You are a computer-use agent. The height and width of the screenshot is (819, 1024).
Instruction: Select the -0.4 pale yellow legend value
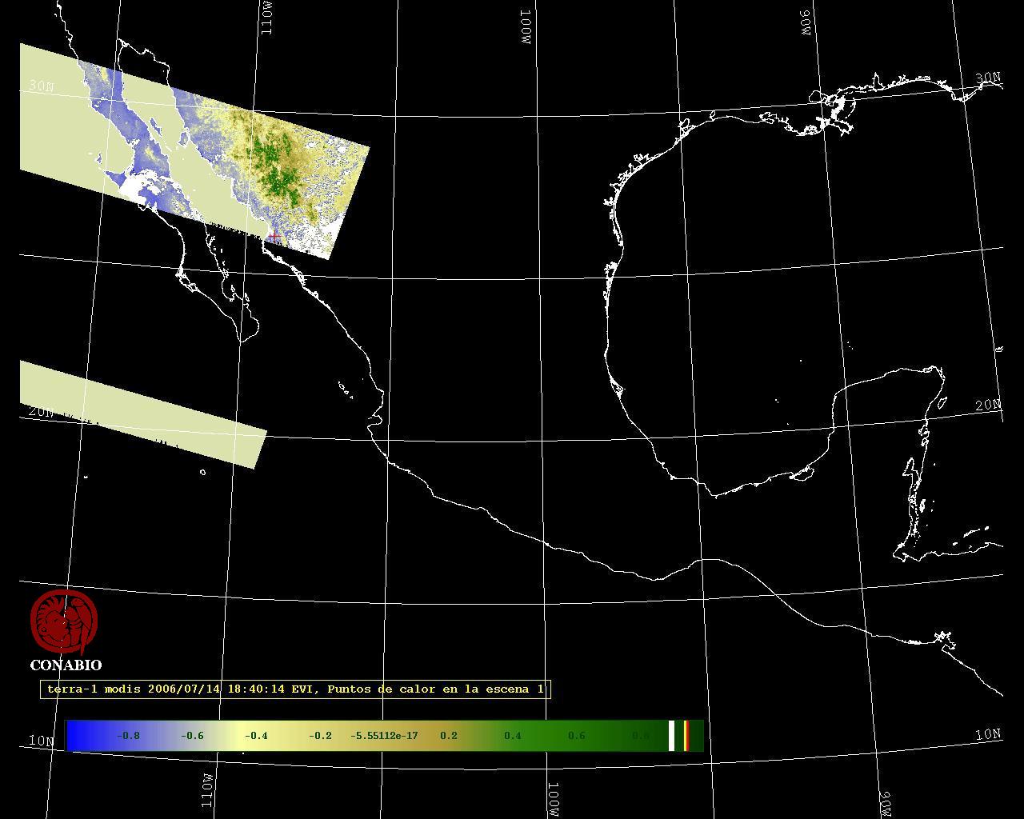(x=256, y=736)
